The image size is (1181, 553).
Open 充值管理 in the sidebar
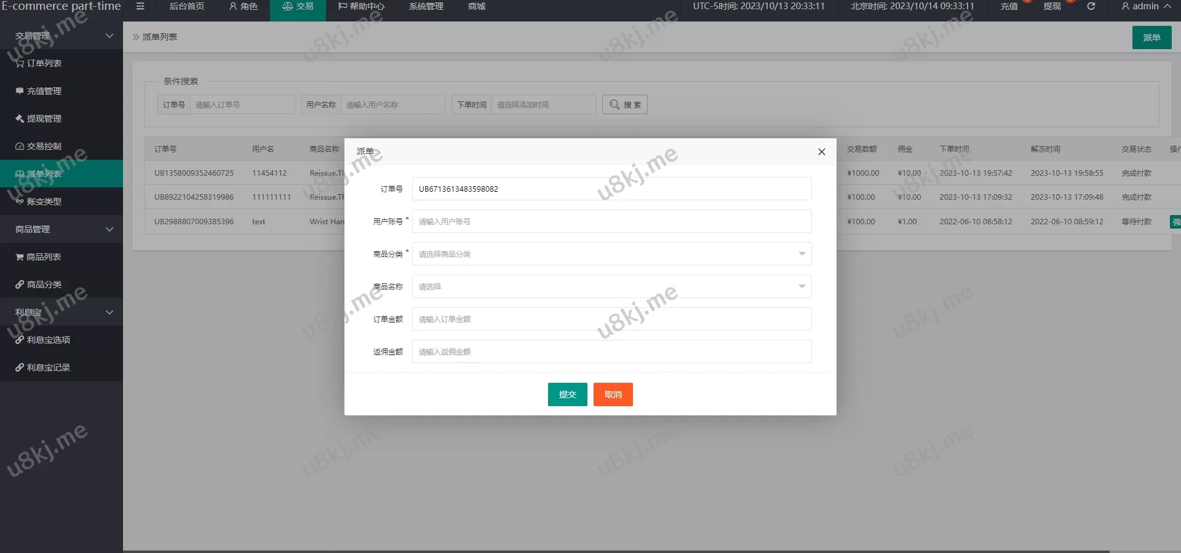tap(44, 91)
